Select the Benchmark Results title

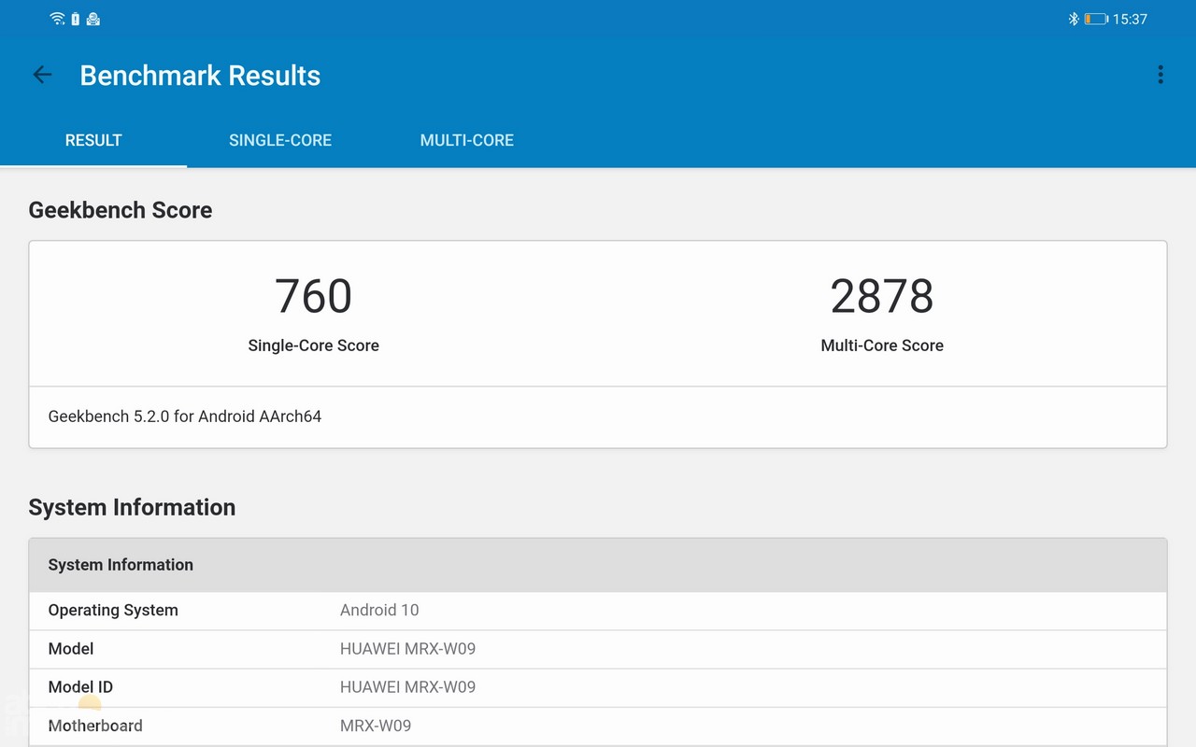(200, 76)
